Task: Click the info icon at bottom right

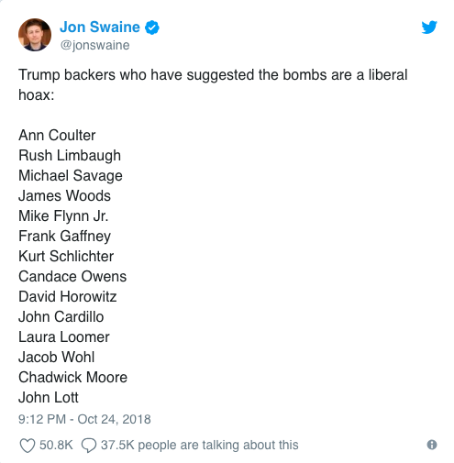Action: (432, 445)
